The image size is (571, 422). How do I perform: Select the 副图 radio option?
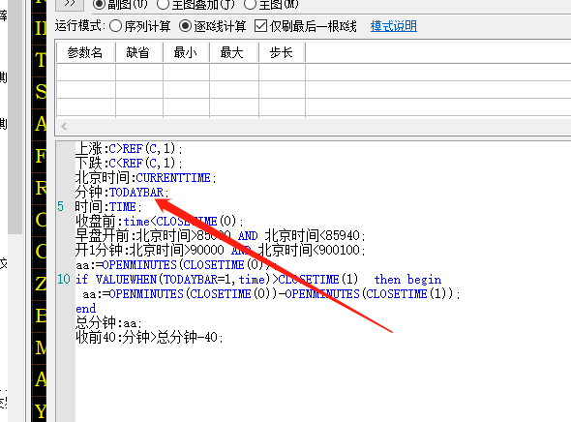click(120, 5)
